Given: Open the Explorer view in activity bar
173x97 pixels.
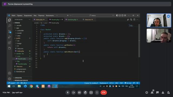Looking at the screenshot, I should click(x=9, y=20).
